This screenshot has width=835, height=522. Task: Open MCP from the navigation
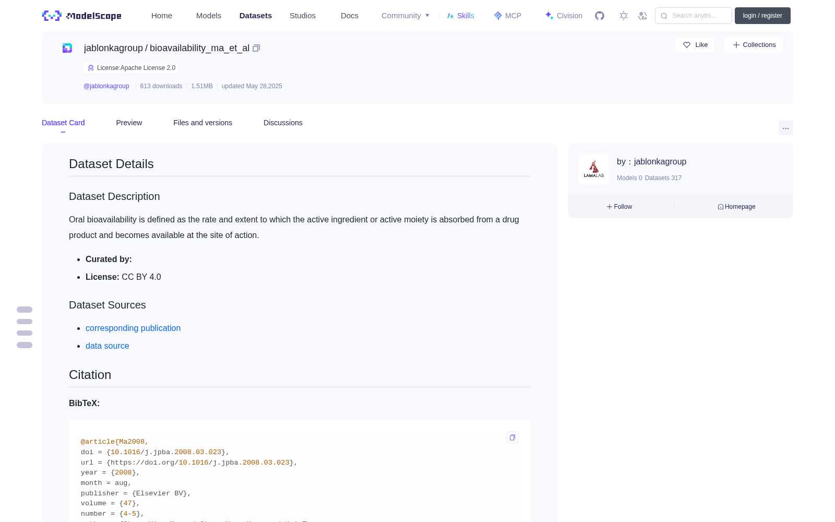click(508, 16)
